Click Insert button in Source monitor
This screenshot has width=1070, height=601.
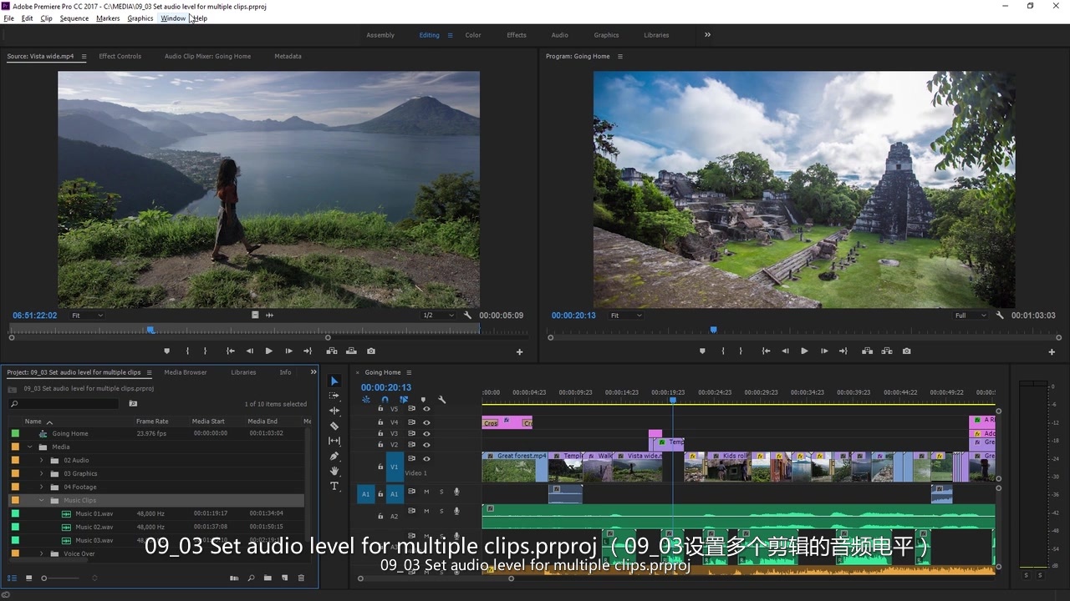[332, 351]
